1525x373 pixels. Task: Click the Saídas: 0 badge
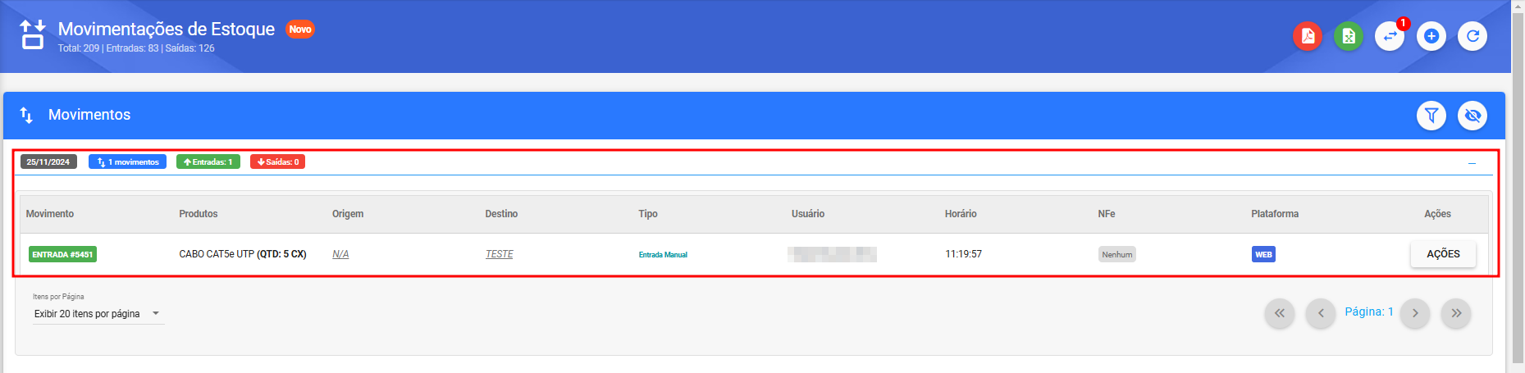(x=277, y=162)
